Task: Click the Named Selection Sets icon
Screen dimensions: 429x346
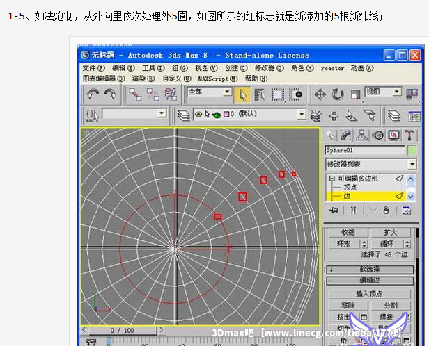Action: tap(92, 115)
